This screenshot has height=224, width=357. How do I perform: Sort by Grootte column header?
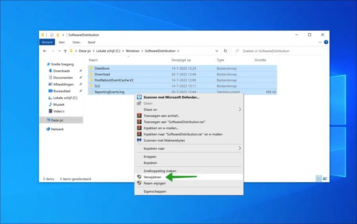[260, 60]
